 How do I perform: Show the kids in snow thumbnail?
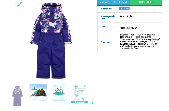coord(38,93)
